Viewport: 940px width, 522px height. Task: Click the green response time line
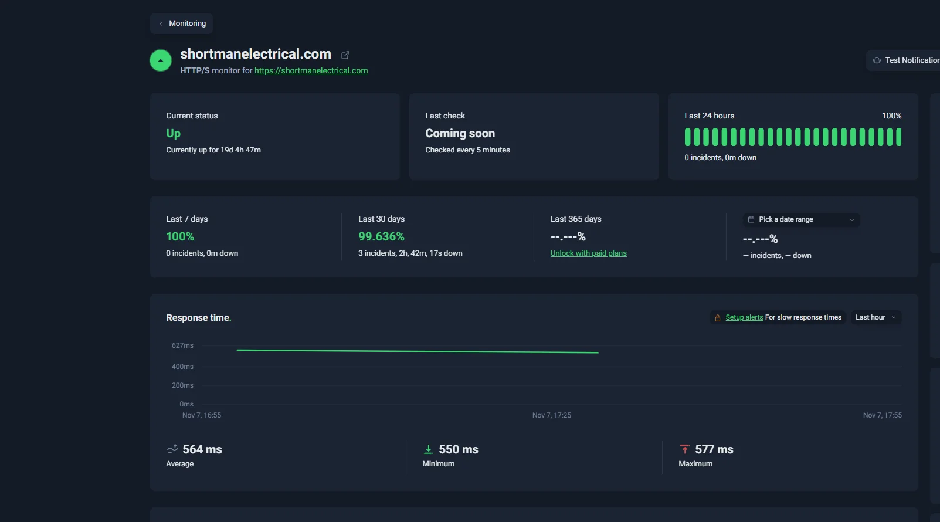tap(418, 351)
